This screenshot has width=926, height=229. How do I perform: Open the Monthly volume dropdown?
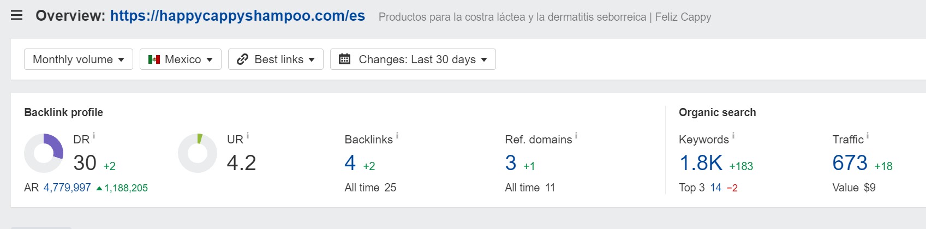tap(79, 59)
